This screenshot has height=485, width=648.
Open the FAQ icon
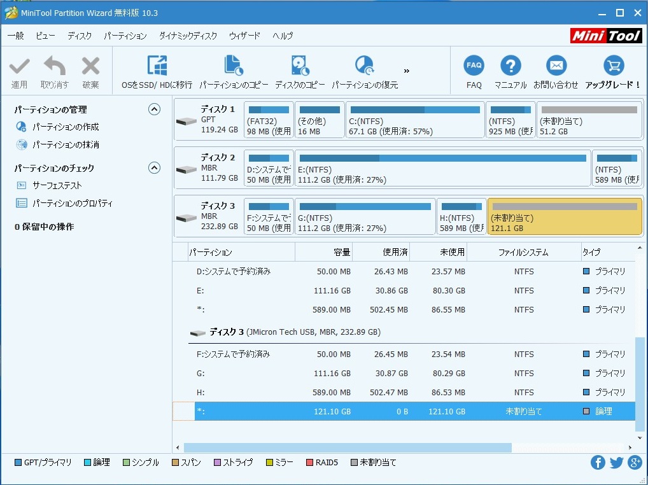(474, 66)
